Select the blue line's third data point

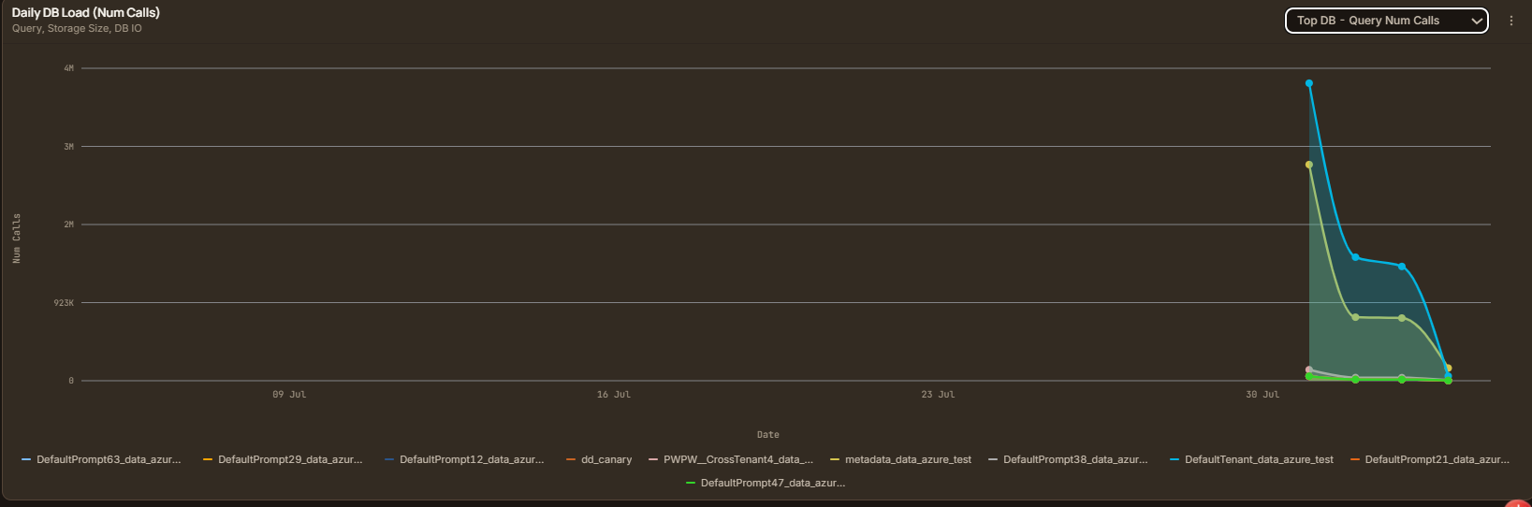[x=1402, y=267]
